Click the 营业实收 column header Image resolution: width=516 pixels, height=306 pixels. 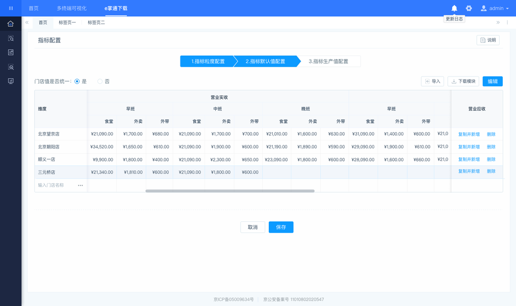pyautogui.click(x=219, y=97)
